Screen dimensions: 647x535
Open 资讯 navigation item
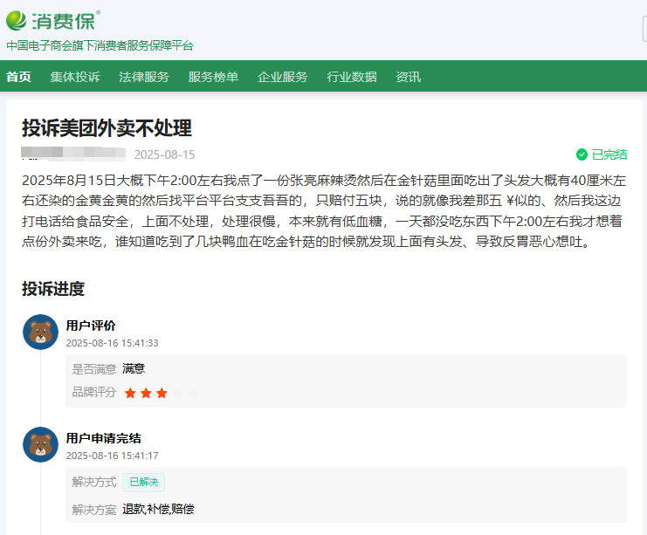408,77
